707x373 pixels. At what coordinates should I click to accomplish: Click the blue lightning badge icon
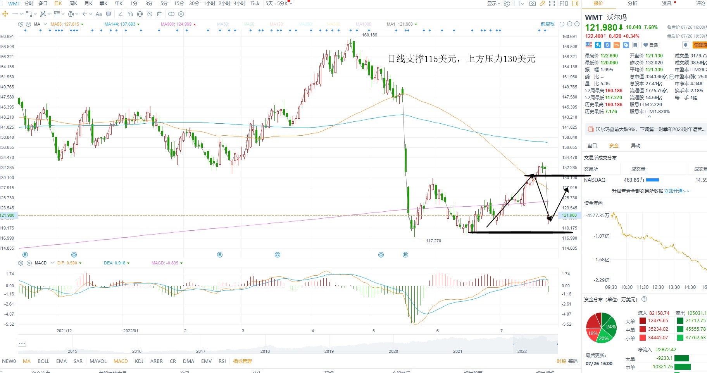(598, 45)
